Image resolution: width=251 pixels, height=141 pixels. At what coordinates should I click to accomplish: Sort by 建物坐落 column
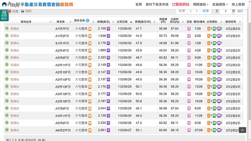point(51,22)
